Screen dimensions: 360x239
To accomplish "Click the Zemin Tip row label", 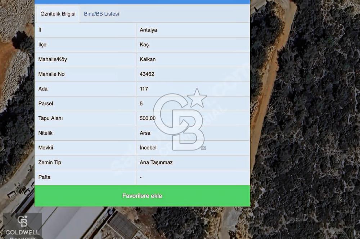I will 50,163.
